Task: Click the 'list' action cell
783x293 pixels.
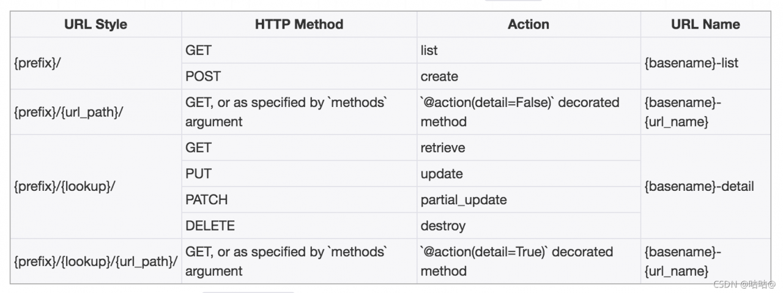Action: point(529,50)
